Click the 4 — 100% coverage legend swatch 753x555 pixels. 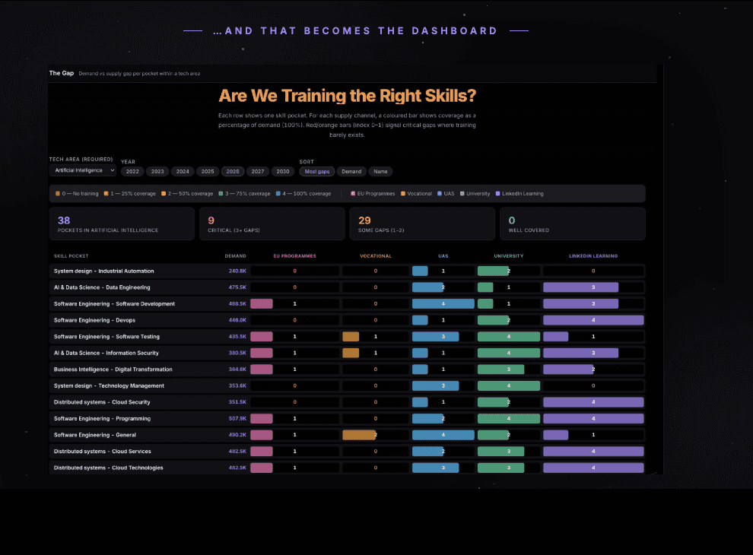(278, 193)
